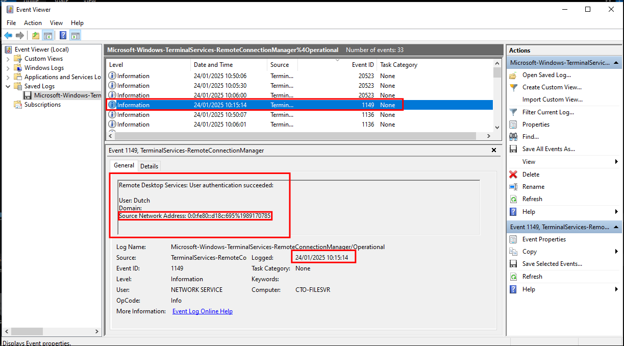Screen dimensions: 624x346
Task: Click the User: Dutch text line
Action: point(134,201)
